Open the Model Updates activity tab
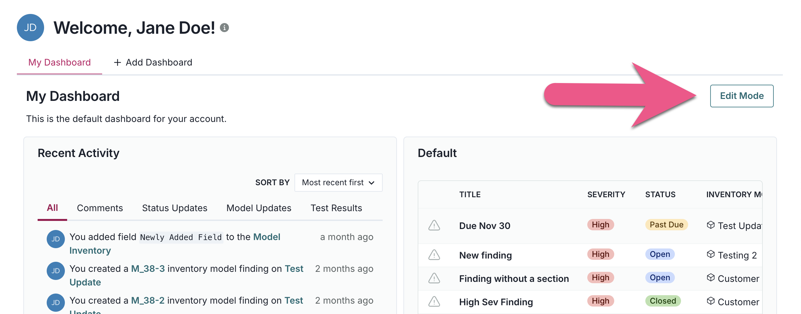The image size is (801, 314). 259,208
